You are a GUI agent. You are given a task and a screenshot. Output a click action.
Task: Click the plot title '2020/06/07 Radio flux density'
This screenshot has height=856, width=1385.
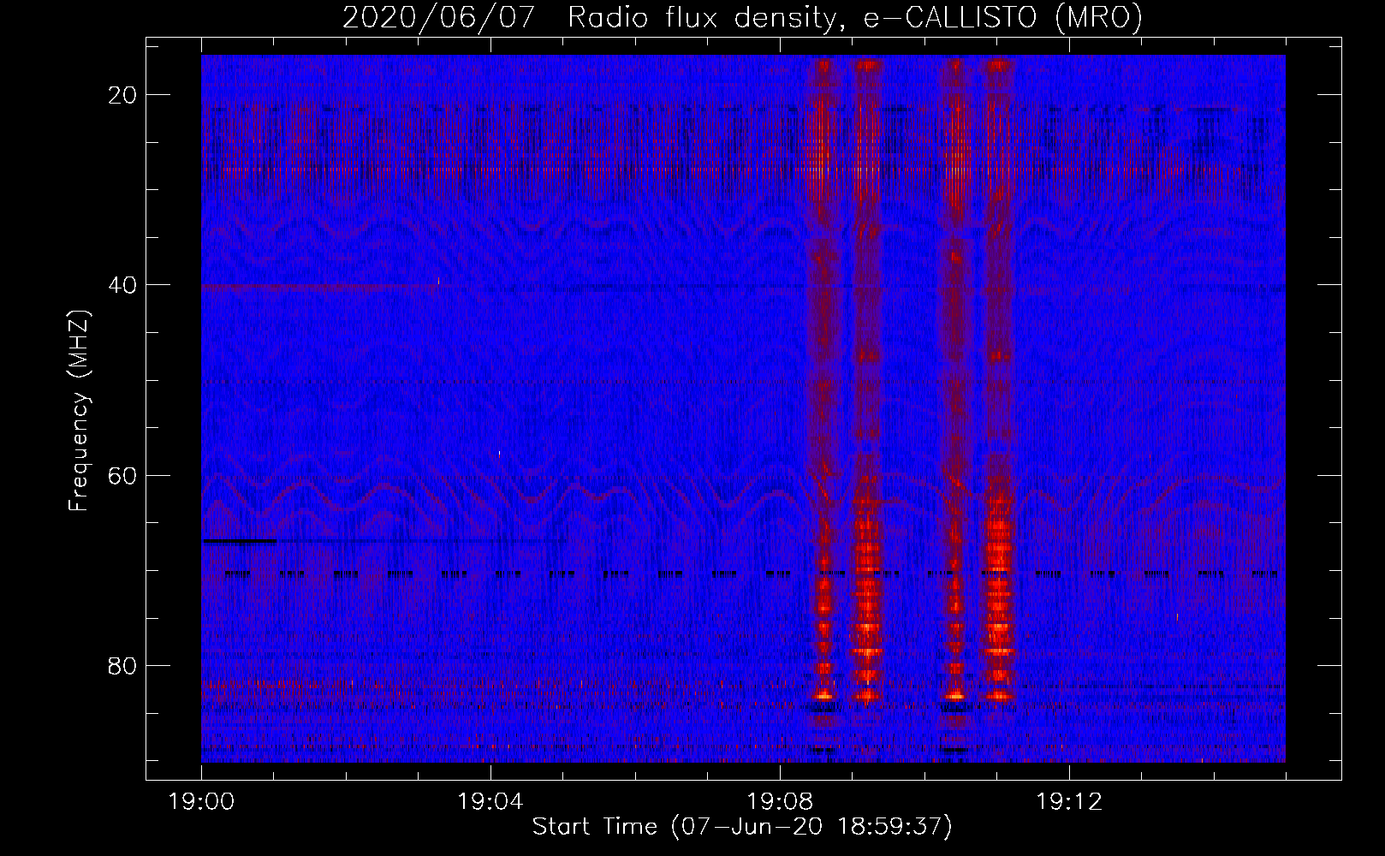click(x=743, y=17)
